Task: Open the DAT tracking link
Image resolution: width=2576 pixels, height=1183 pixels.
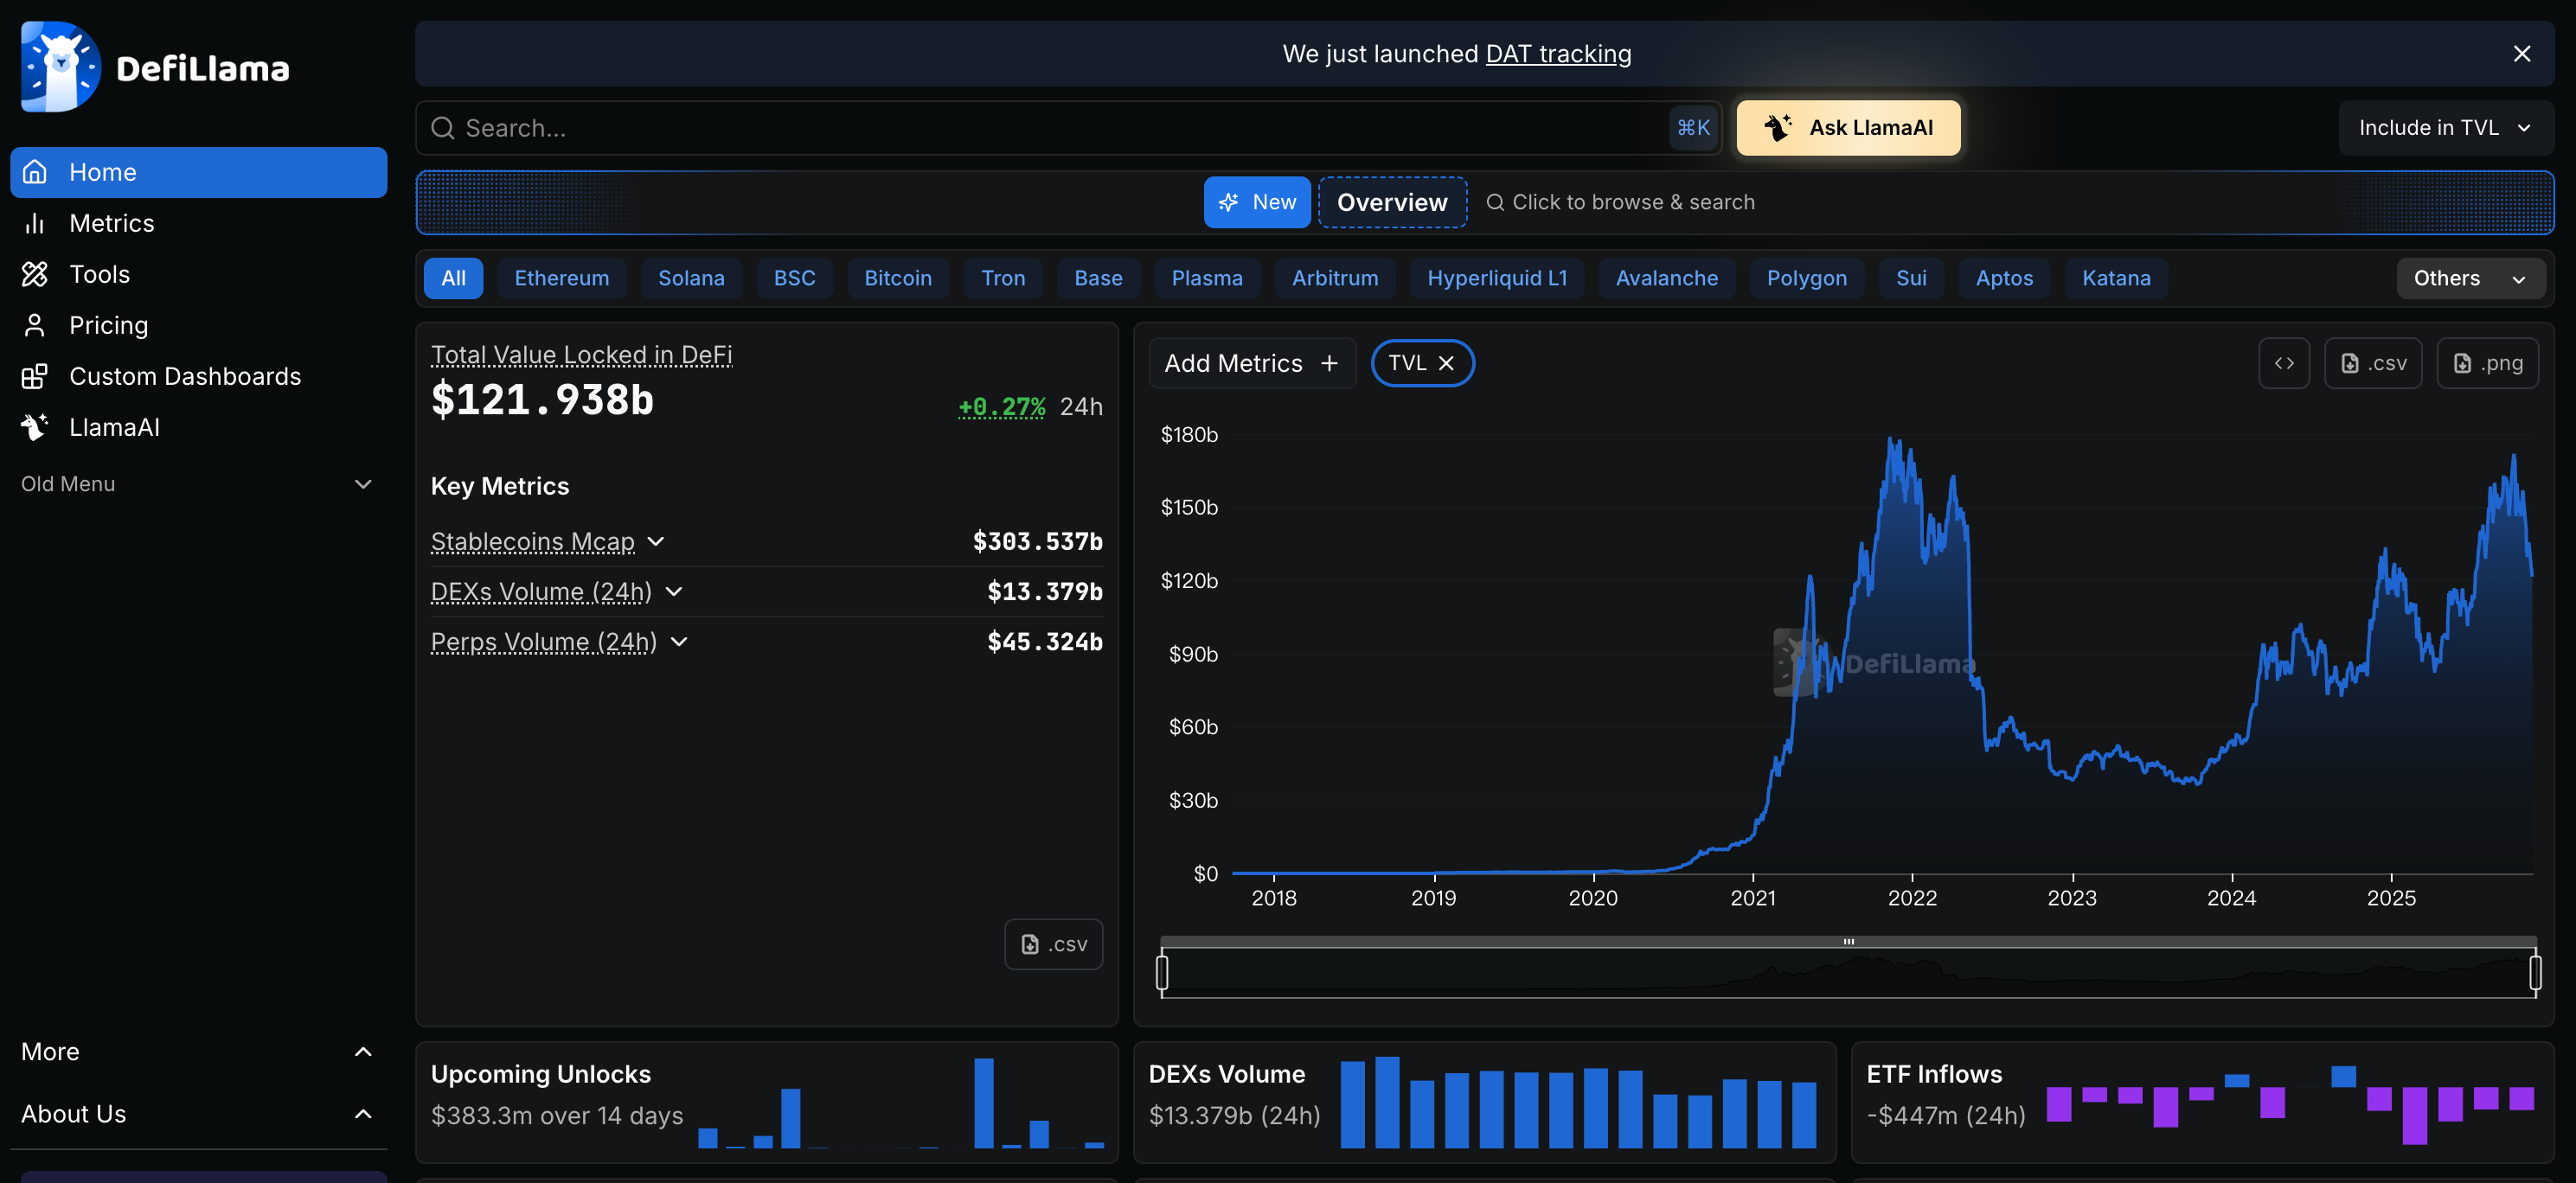Action: pyautogui.click(x=1558, y=54)
